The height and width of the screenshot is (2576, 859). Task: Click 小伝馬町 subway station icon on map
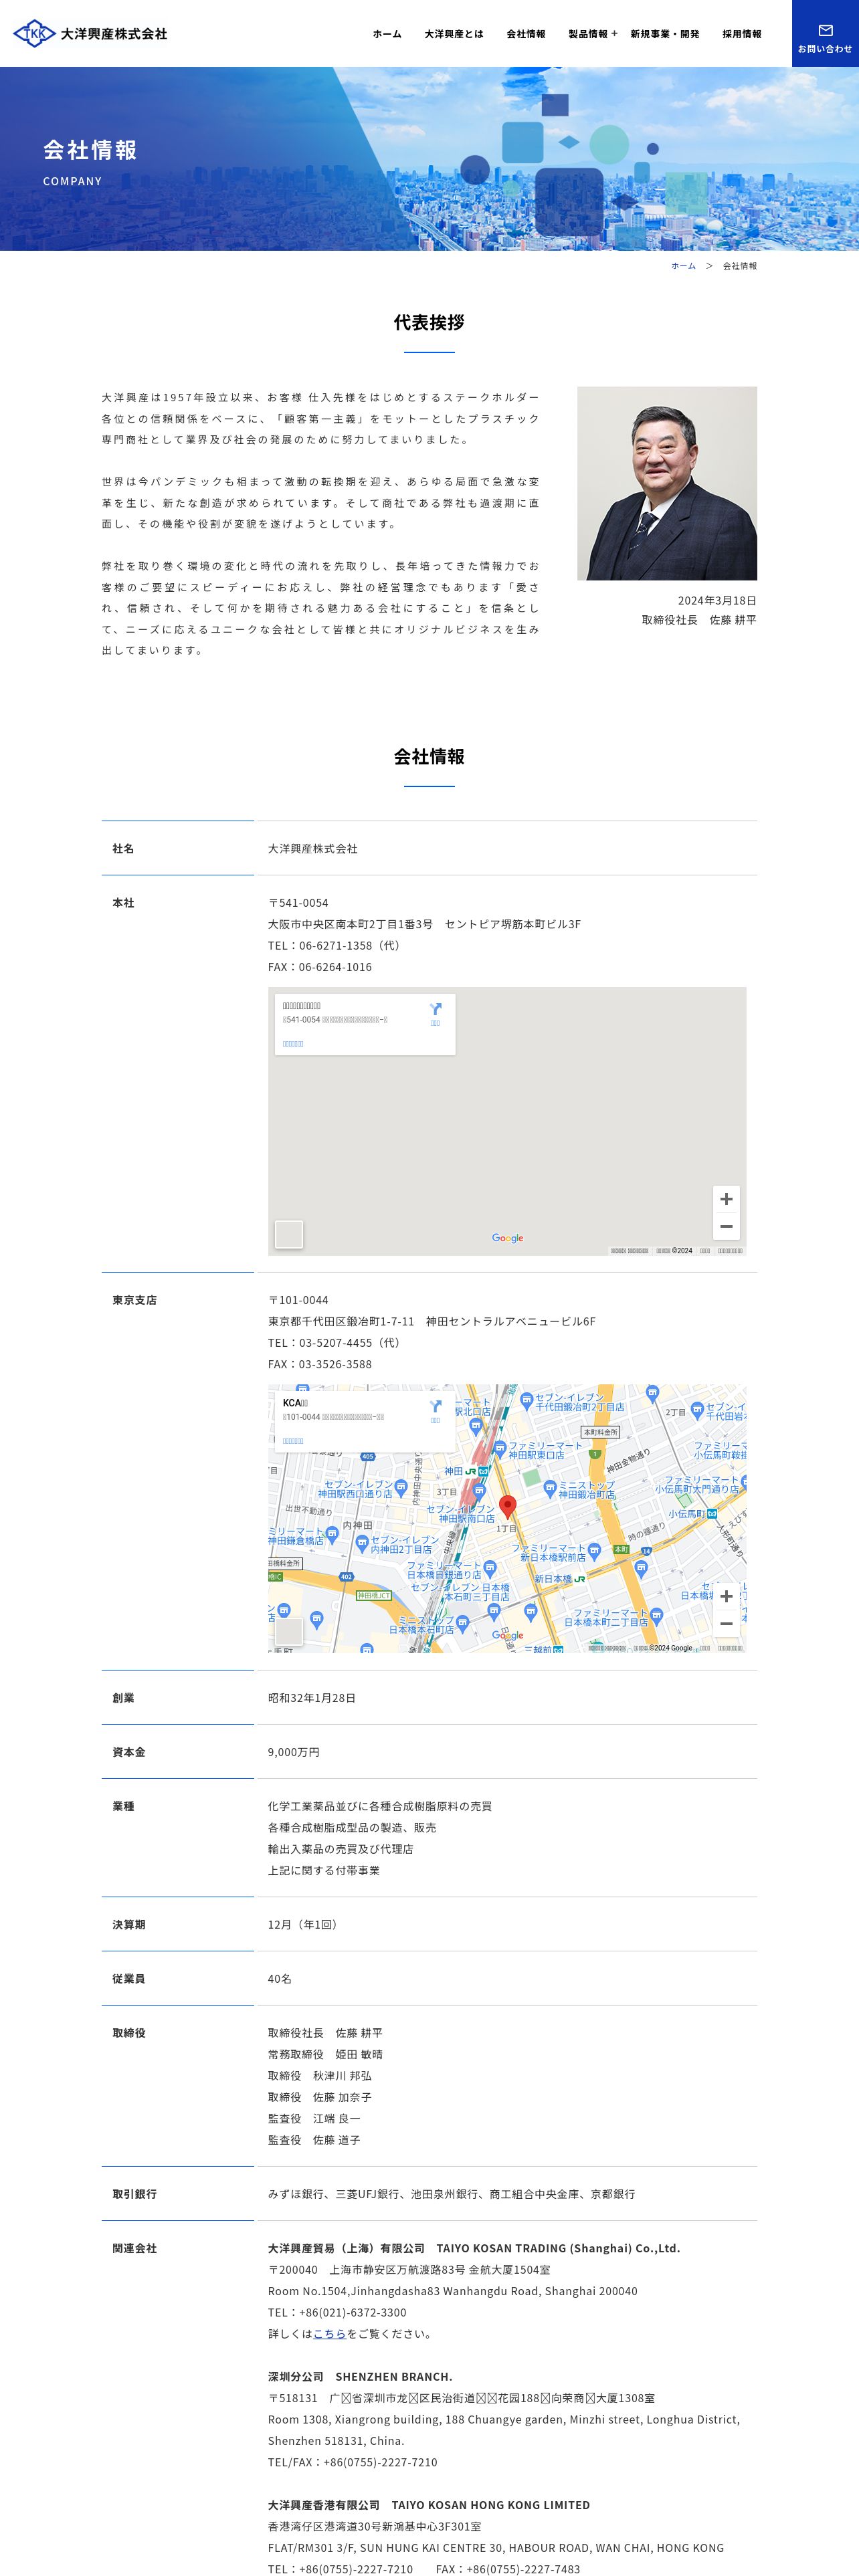[712, 1514]
